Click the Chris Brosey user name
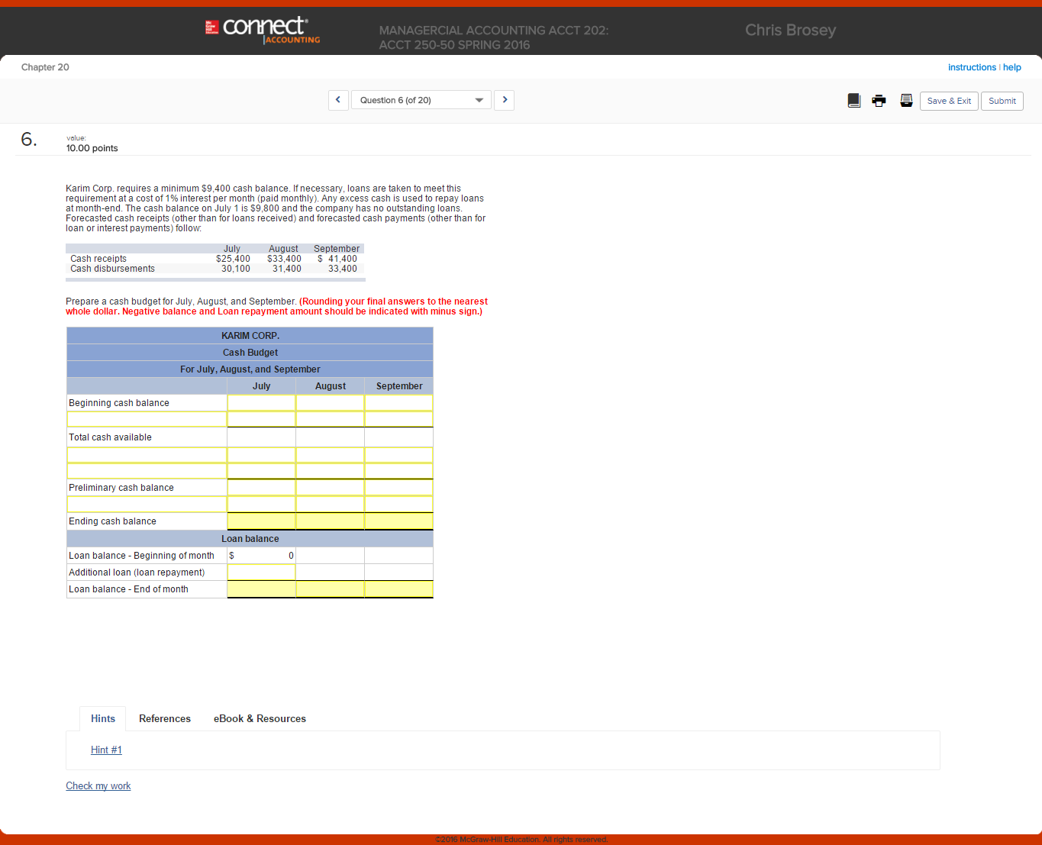This screenshot has width=1042, height=845. (790, 31)
